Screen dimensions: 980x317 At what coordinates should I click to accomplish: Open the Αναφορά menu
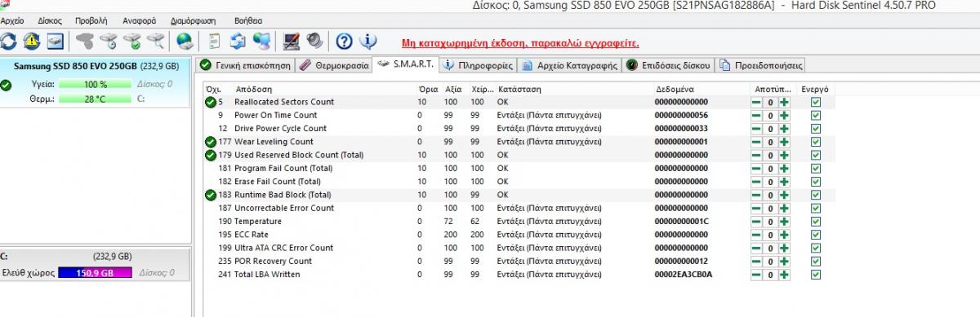coord(139,20)
